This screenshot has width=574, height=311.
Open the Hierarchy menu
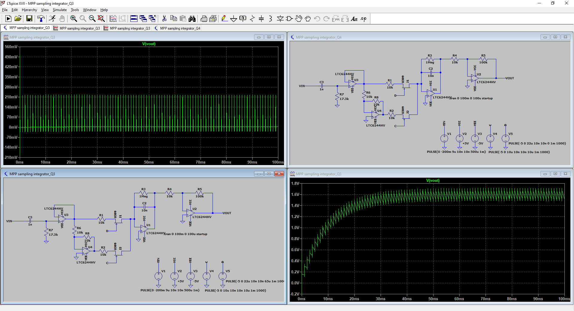tap(29, 10)
